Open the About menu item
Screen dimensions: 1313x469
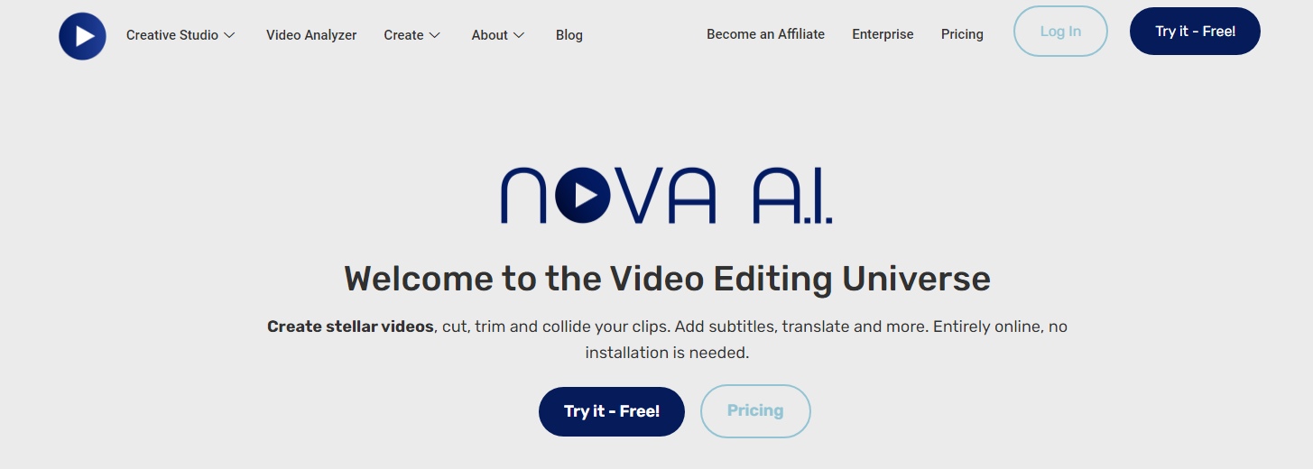pyautogui.click(x=489, y=35)
